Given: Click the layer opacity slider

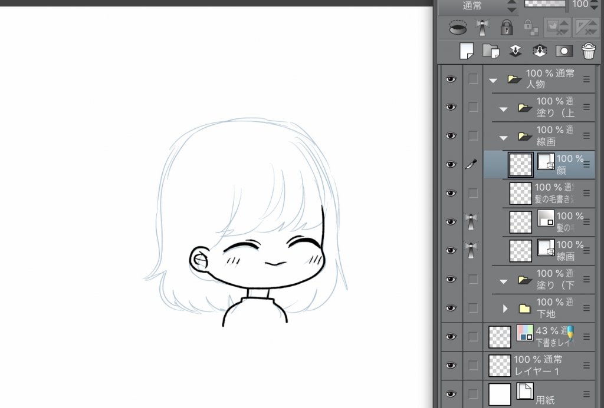Looking at the screenshot, I should tap(544, 5).
